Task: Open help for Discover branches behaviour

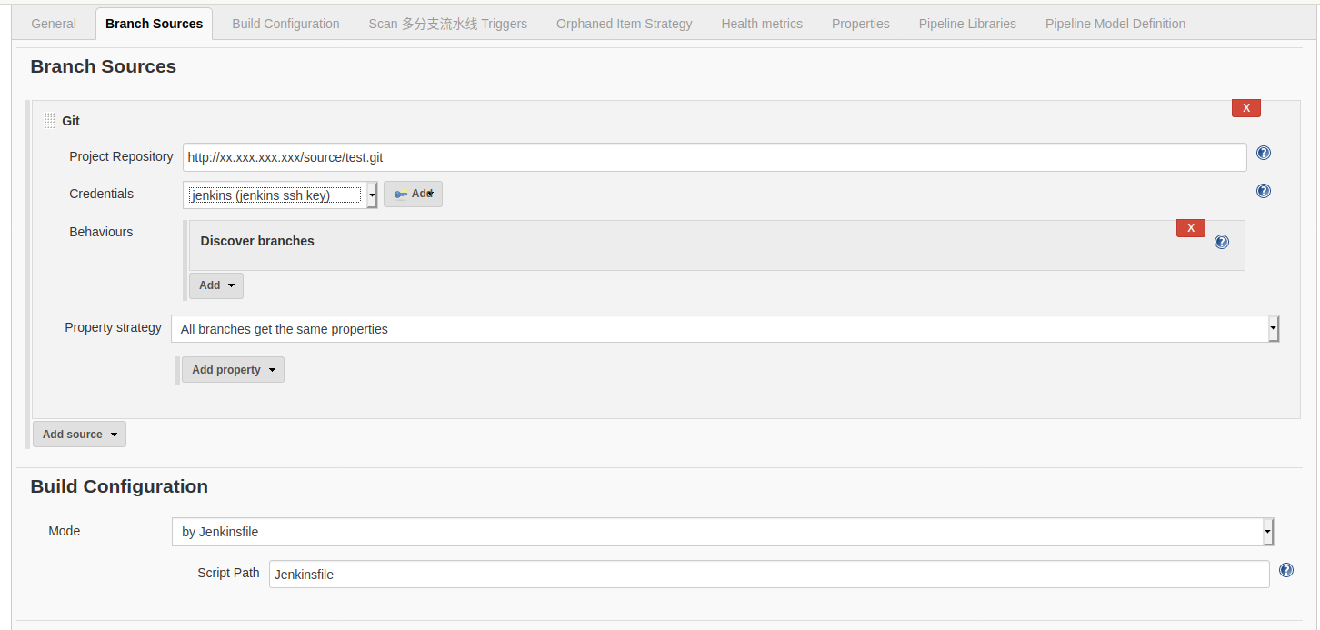Action: (1221, 241)
